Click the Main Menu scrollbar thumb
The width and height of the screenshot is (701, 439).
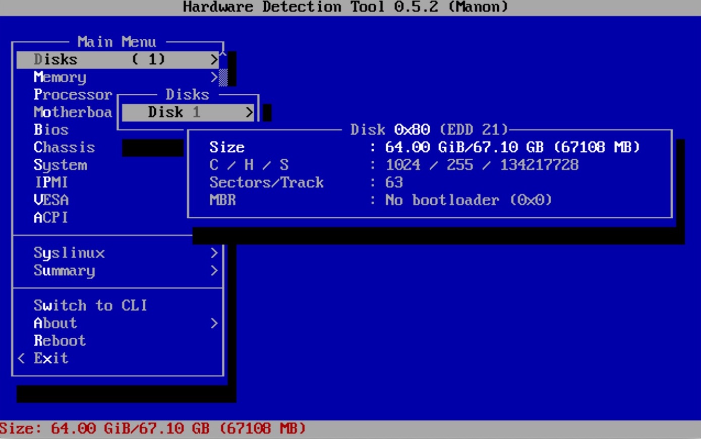point(223,77)
